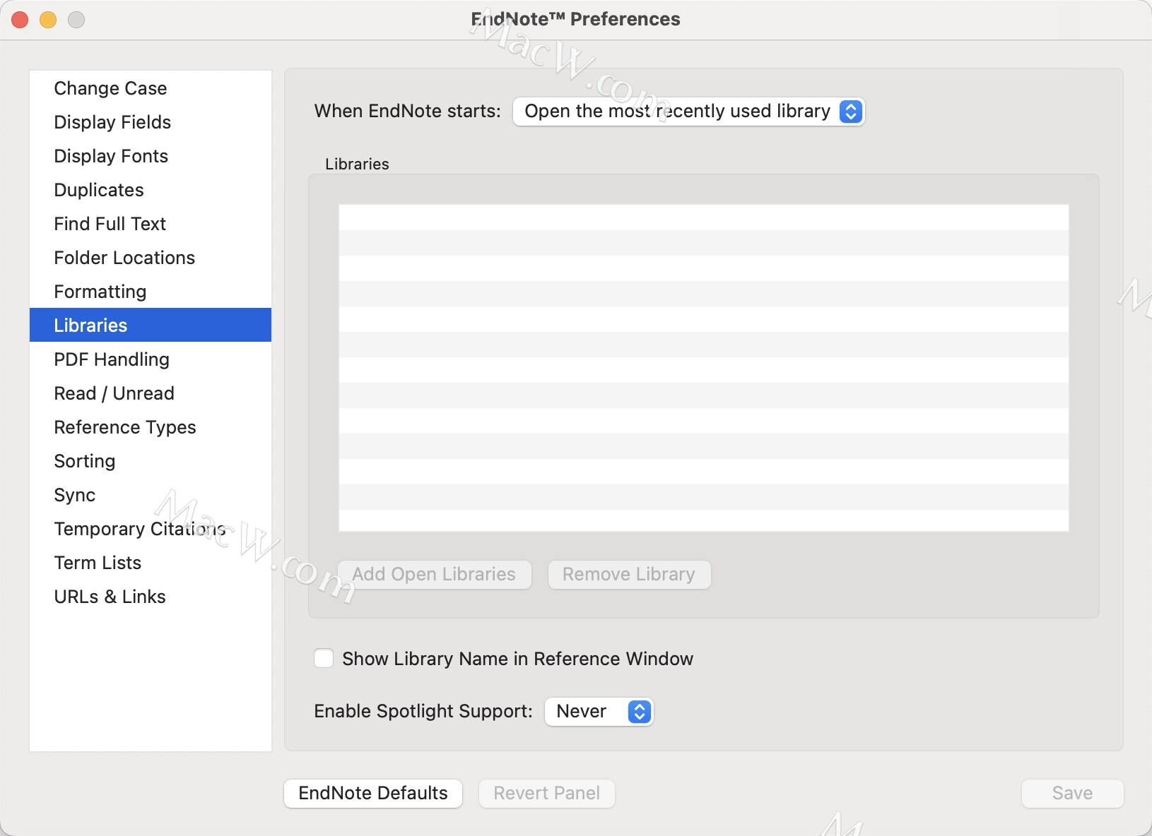Open the Change Case preferences
This screenshot has width=1152, height=836.
(151, 88)
